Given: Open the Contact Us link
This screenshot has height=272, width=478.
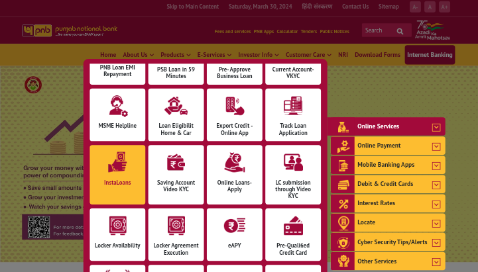Looking at the screenshot, I should coord(355,7).
